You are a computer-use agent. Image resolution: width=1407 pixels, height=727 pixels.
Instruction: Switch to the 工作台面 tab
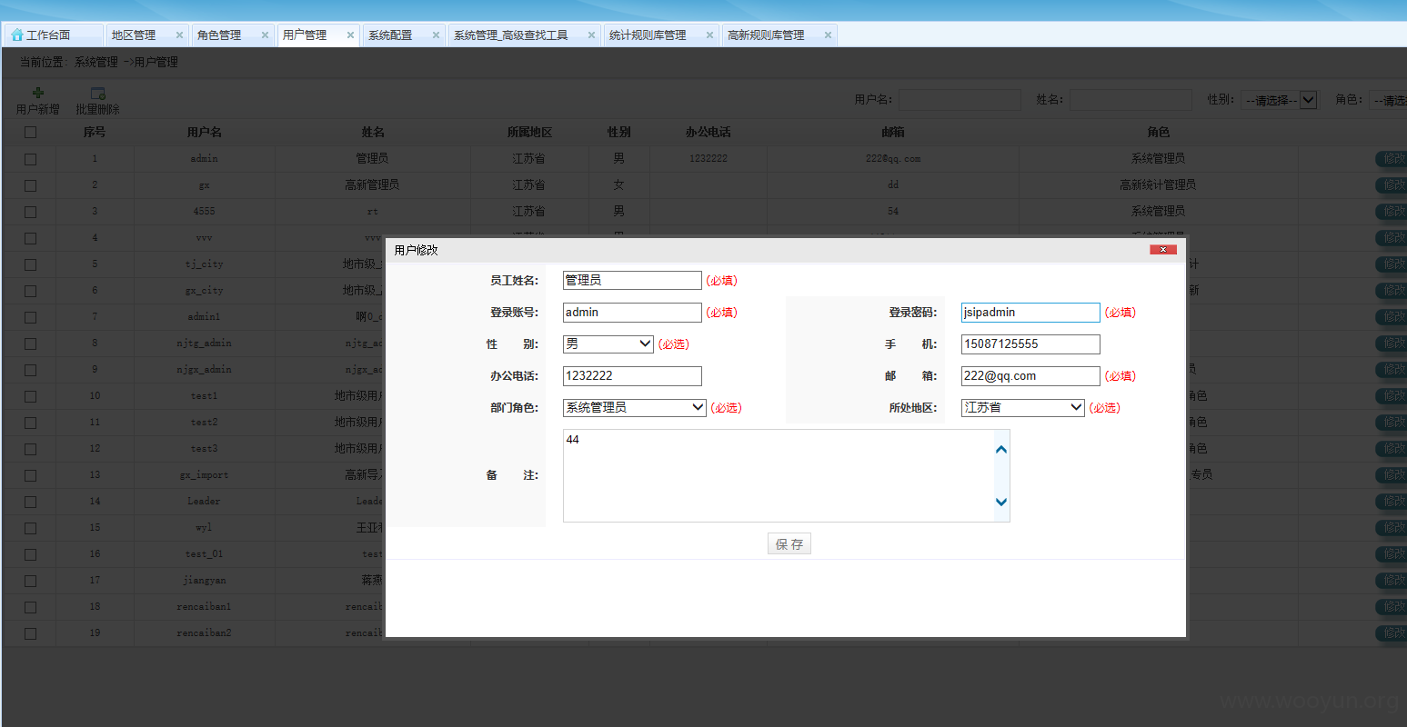pyautogui.click(x=54, y=35)
